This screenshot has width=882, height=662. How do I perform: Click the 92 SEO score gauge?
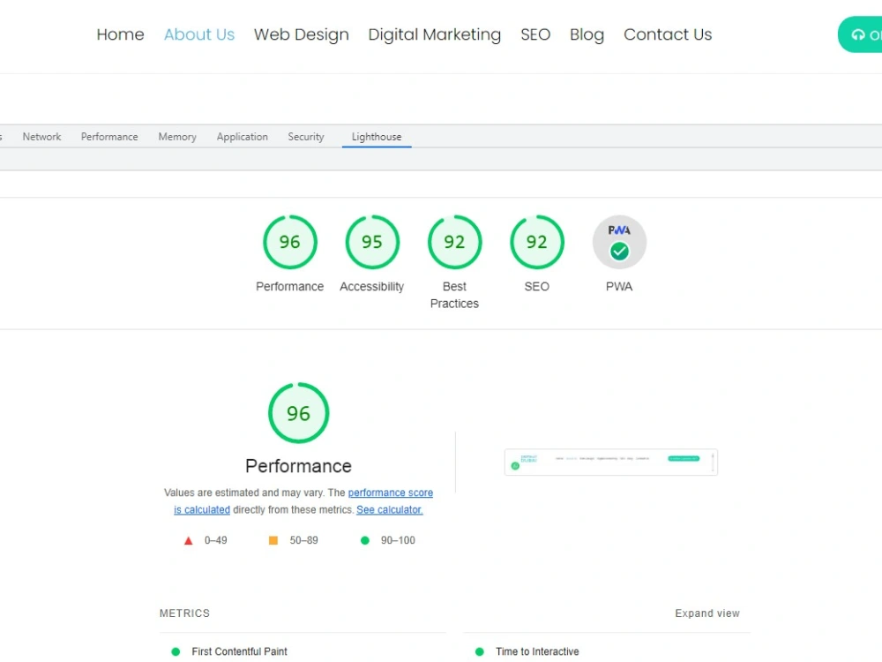point(536,242)
